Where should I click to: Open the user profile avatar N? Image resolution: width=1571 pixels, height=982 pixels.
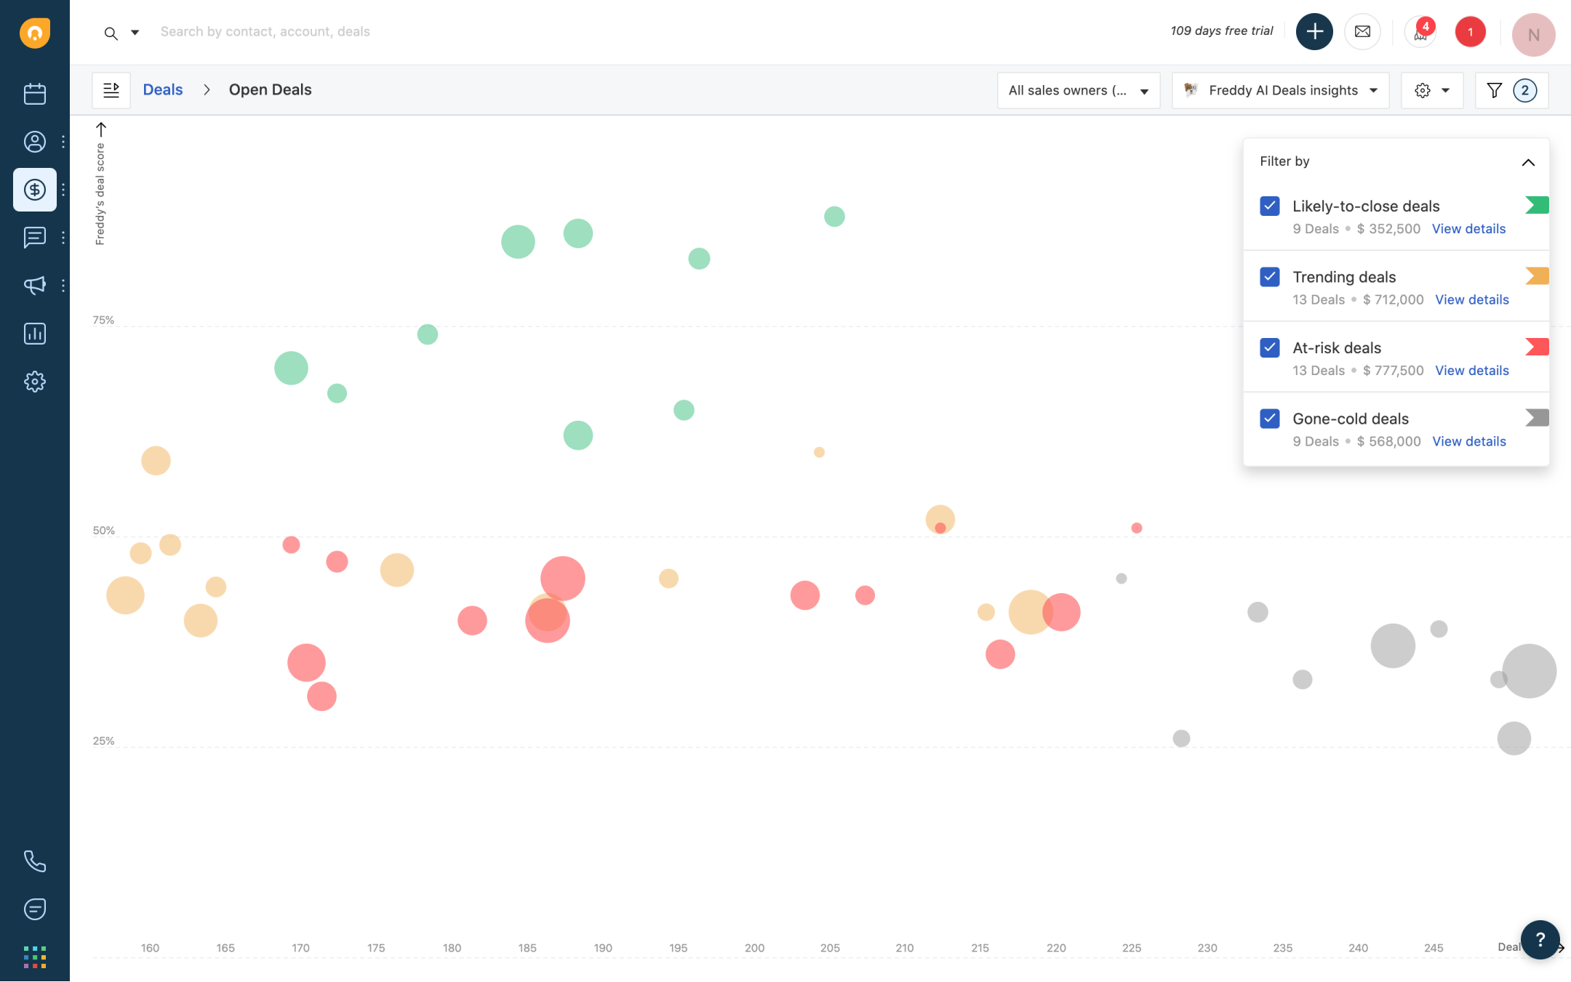click(x=1533, y=35)
